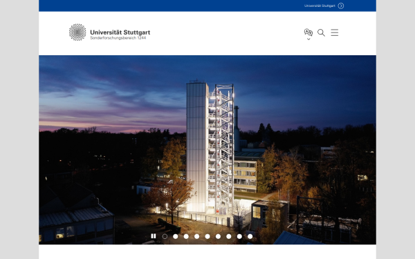
Task: Select the first slideshow dot
Action: coord(165,236)
